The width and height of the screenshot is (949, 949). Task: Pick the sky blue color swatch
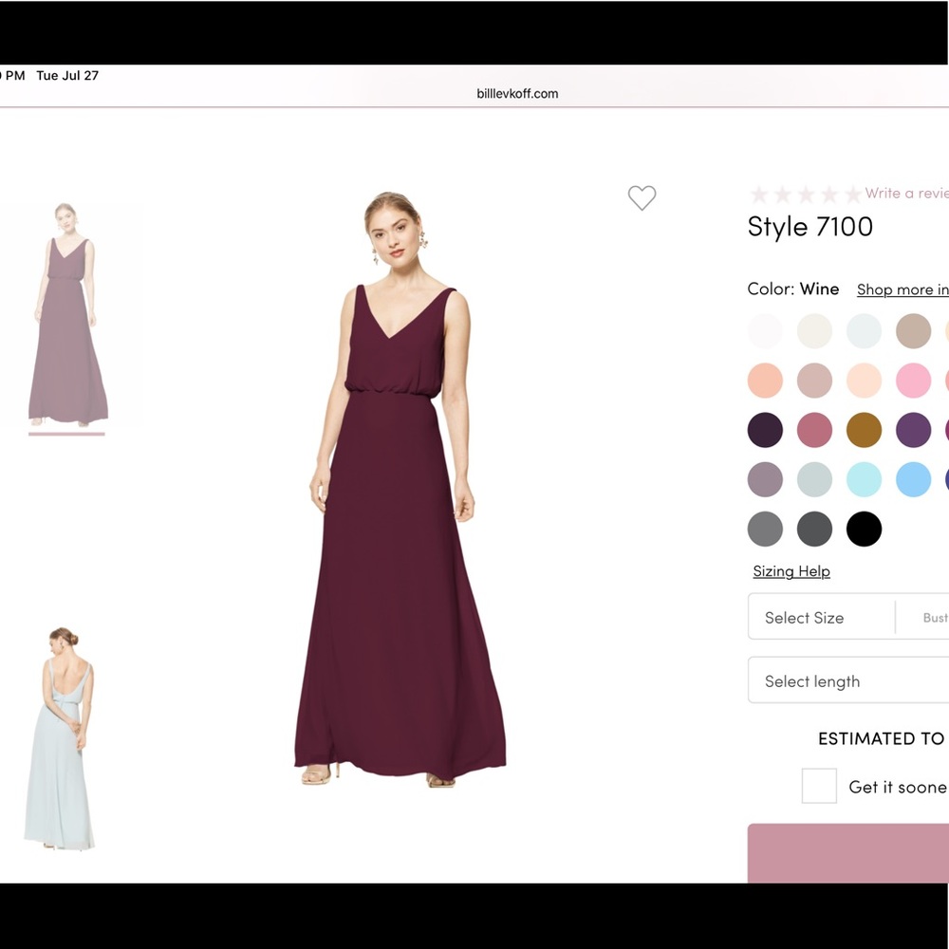pos(913,479)
